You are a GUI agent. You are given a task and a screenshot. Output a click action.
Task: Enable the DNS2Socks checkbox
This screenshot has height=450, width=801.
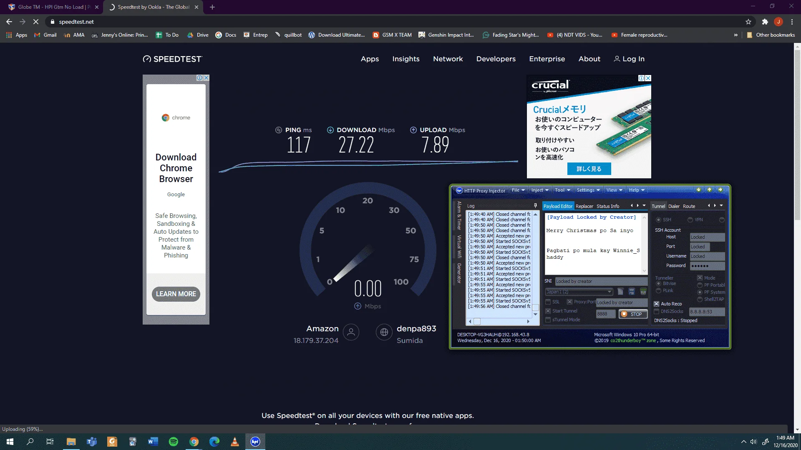[657, 311]
